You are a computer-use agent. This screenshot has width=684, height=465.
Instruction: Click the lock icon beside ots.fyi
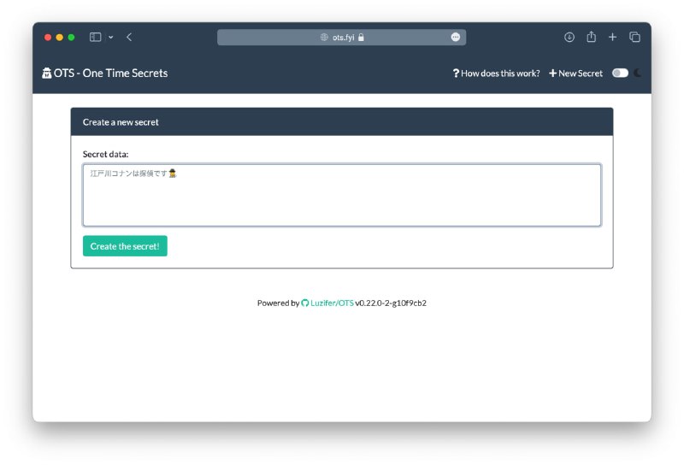362,38
